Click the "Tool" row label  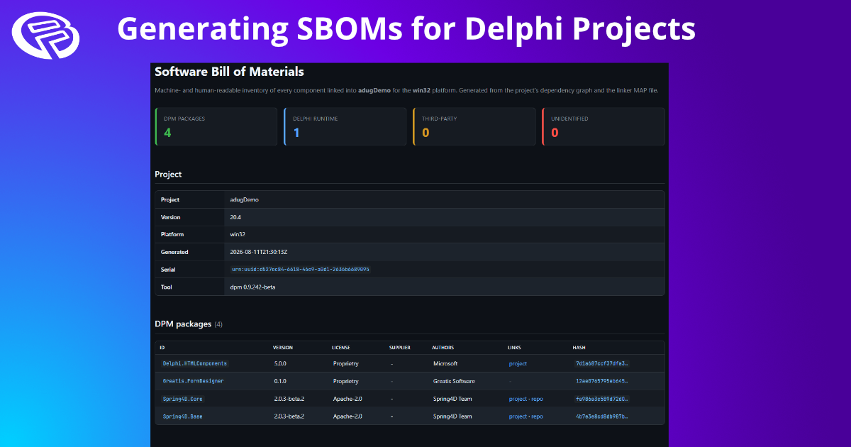[166, 287]
